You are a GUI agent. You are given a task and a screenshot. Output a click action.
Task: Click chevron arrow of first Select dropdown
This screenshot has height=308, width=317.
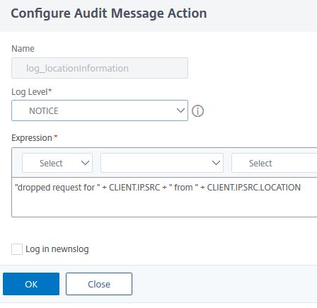(x=85, y=163)
